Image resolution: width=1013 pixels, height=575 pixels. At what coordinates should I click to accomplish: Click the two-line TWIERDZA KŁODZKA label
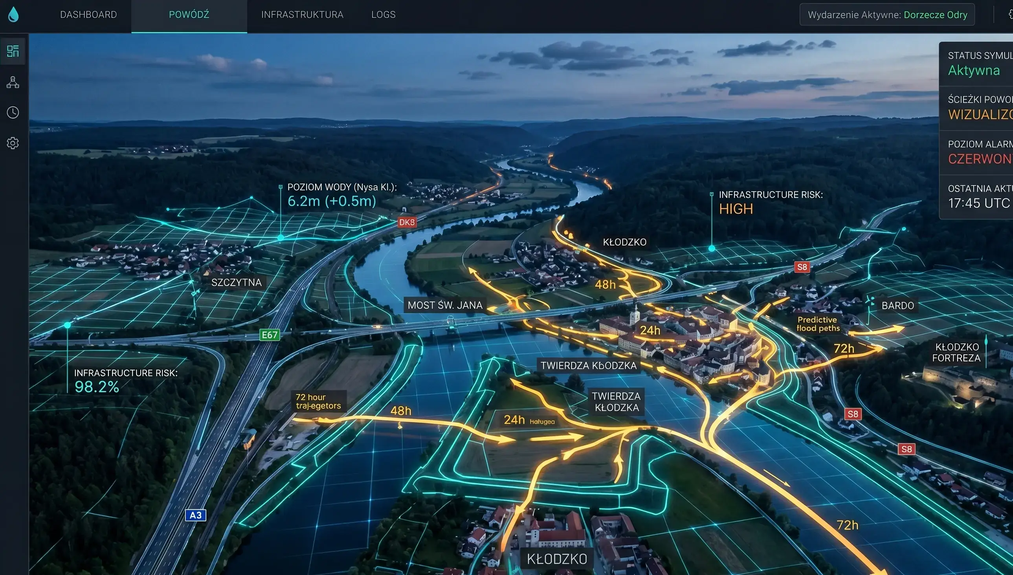617,402
